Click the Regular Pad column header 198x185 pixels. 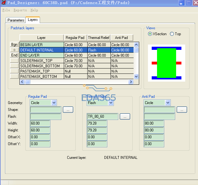[75, 38]
